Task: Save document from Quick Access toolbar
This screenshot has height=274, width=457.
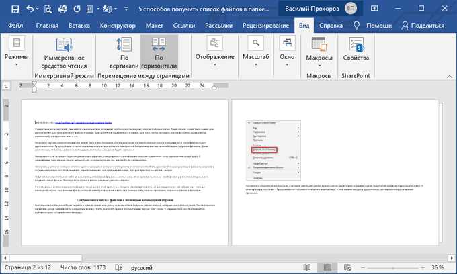Action: coord(15,9)
